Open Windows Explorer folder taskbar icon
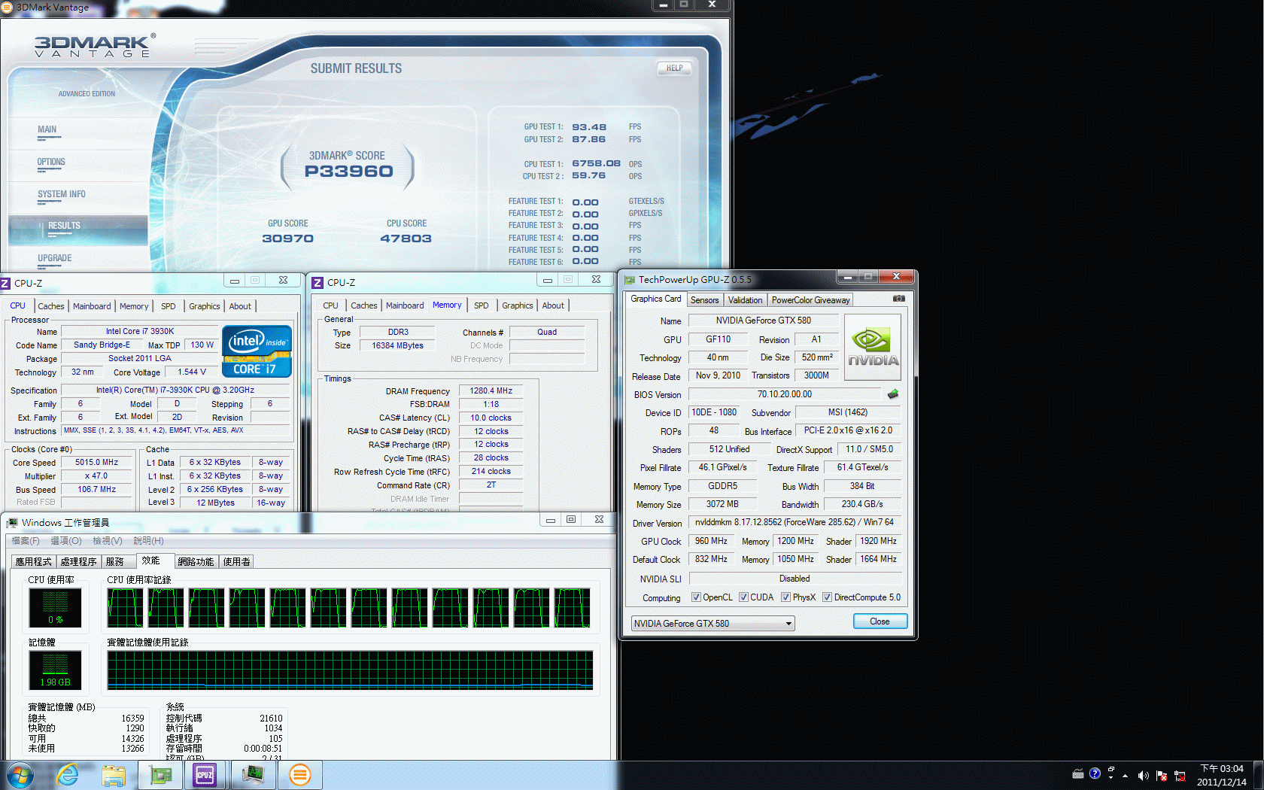This screenshot has height=790, width=1264. [x=114, y=775]
